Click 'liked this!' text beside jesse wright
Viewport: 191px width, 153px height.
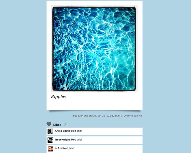(x=76, y=140)
